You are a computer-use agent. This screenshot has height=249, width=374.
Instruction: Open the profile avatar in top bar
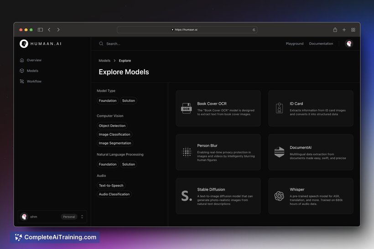pos(349,44)
